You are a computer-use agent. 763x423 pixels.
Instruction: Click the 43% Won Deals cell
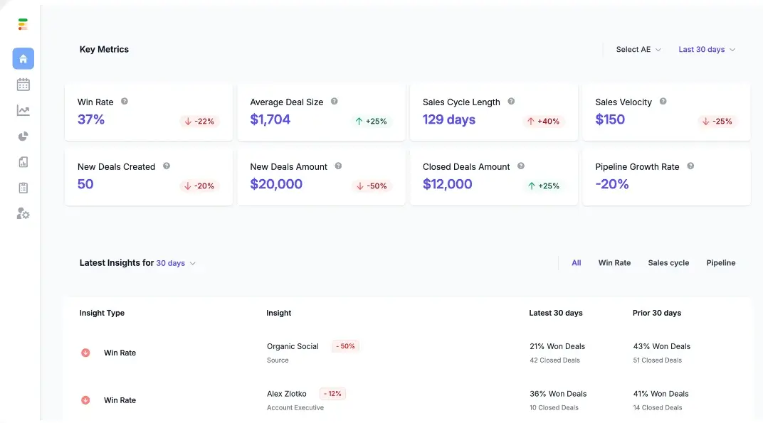pos(661,347)
